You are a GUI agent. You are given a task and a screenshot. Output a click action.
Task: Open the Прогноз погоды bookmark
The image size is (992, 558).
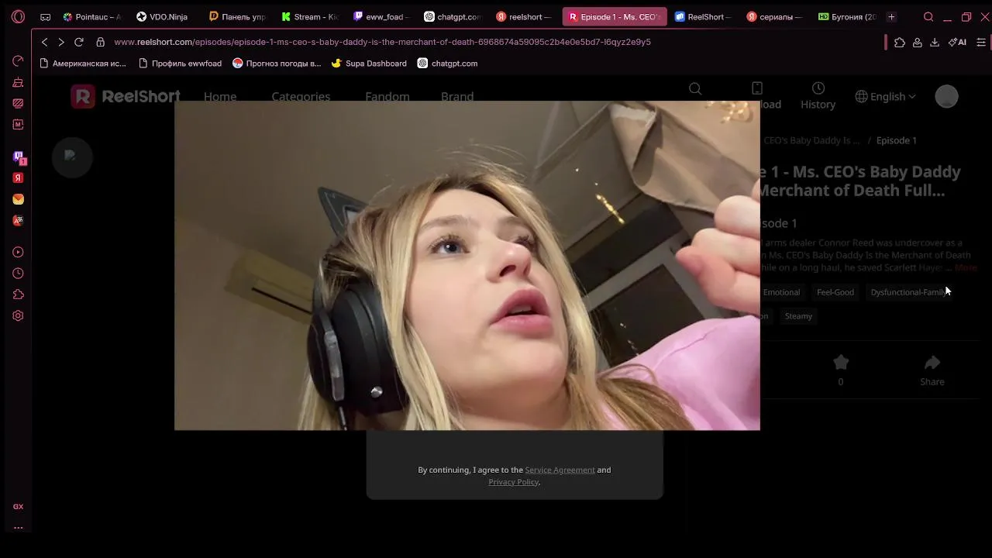click(x=277, y=64)
